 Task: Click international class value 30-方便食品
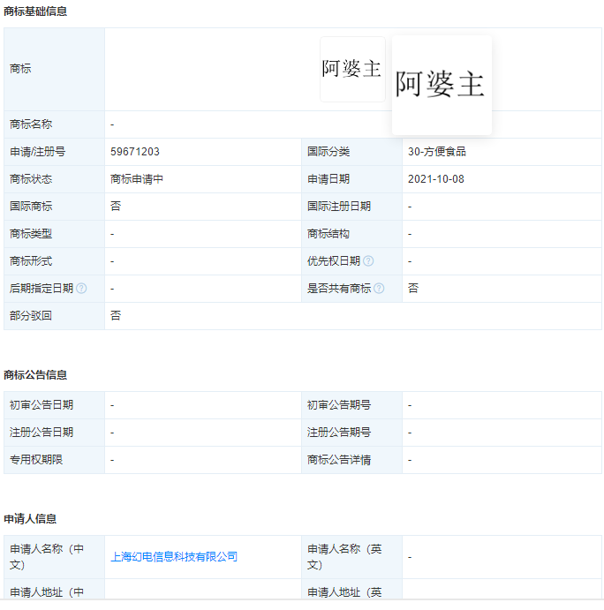[x=436, y=152]
